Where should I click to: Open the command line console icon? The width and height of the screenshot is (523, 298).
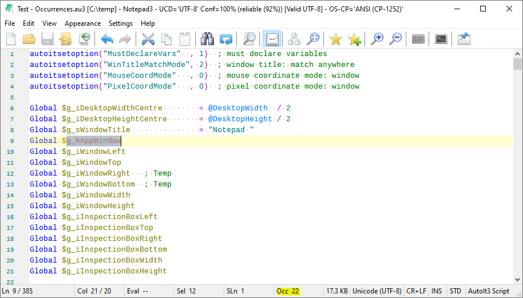click(441, 39)
